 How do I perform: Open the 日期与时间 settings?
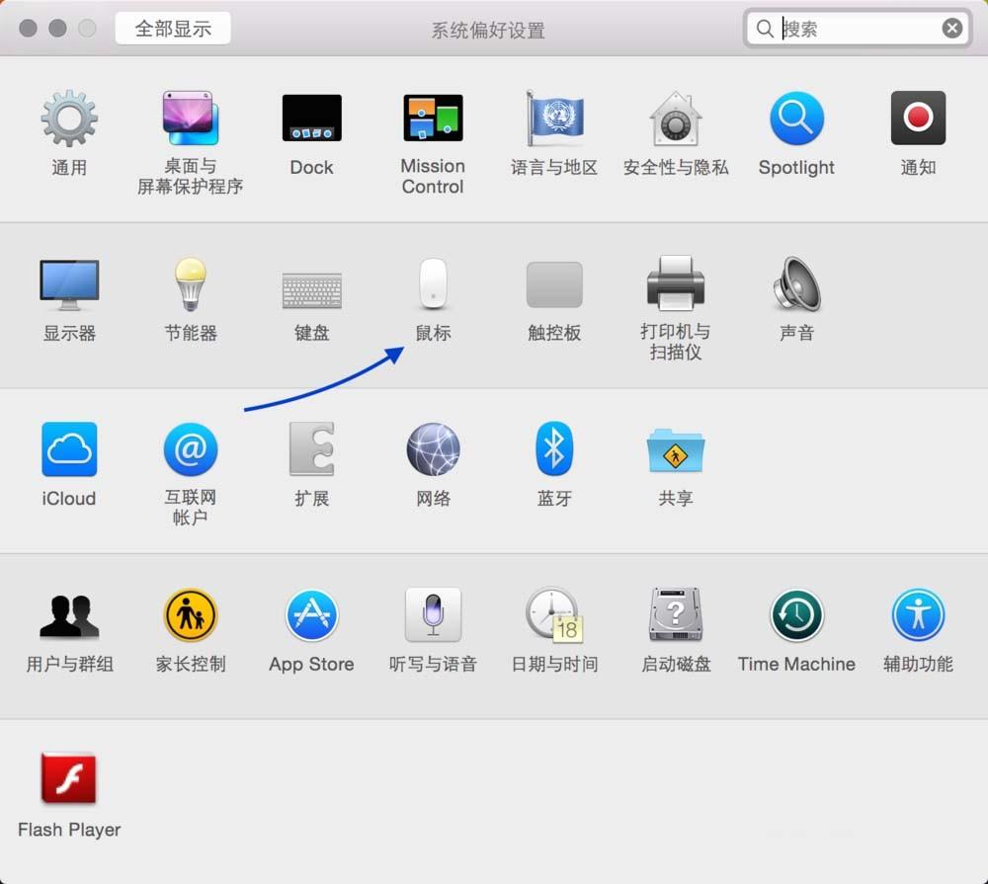pos(554,614)
